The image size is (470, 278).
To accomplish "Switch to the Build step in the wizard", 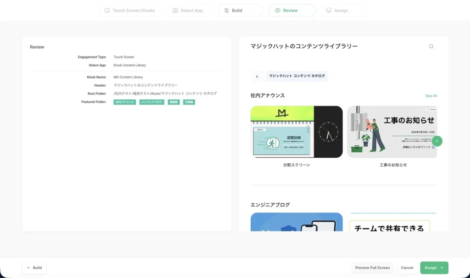I will pos(238,11).
